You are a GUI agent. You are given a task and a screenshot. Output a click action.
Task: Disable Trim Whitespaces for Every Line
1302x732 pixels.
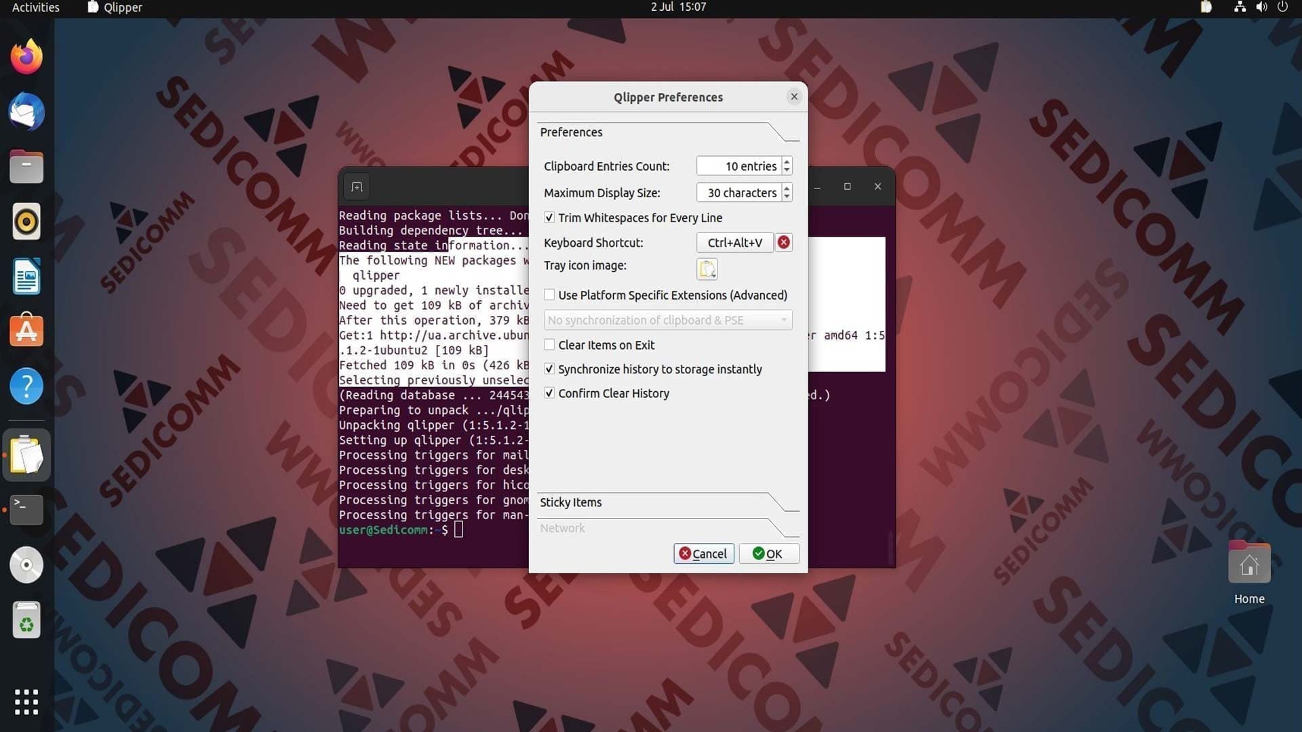(549, 218)
